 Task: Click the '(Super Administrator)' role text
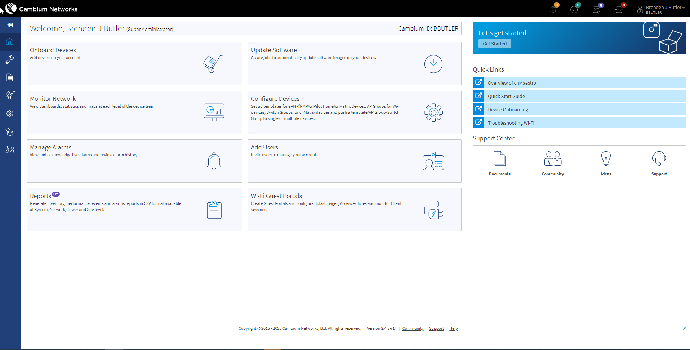[x=150, y=29]
